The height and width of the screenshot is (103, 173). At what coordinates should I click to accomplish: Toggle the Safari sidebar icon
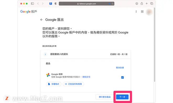pos(32,4)
